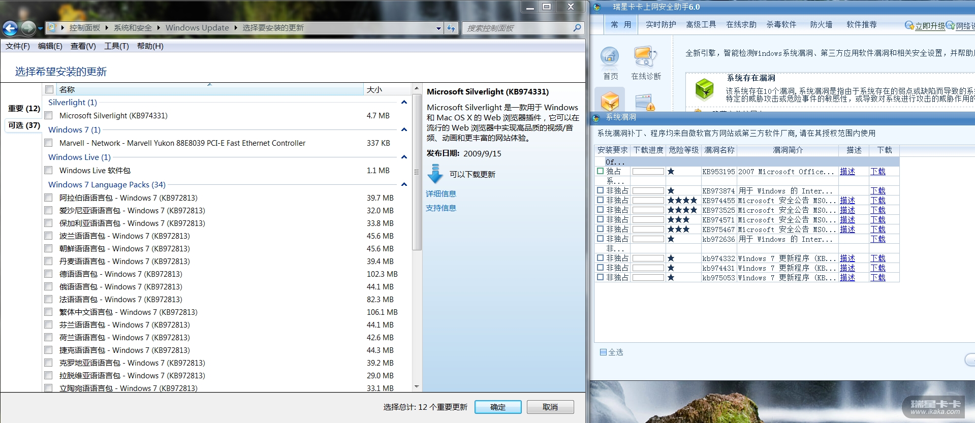Open the 文件(F) menu
This screenshot has width=975, height=423.
pyautogui.click(x=18, y=46)
